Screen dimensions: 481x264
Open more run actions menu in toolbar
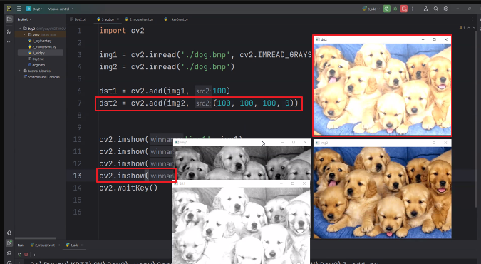click(413, 9)
